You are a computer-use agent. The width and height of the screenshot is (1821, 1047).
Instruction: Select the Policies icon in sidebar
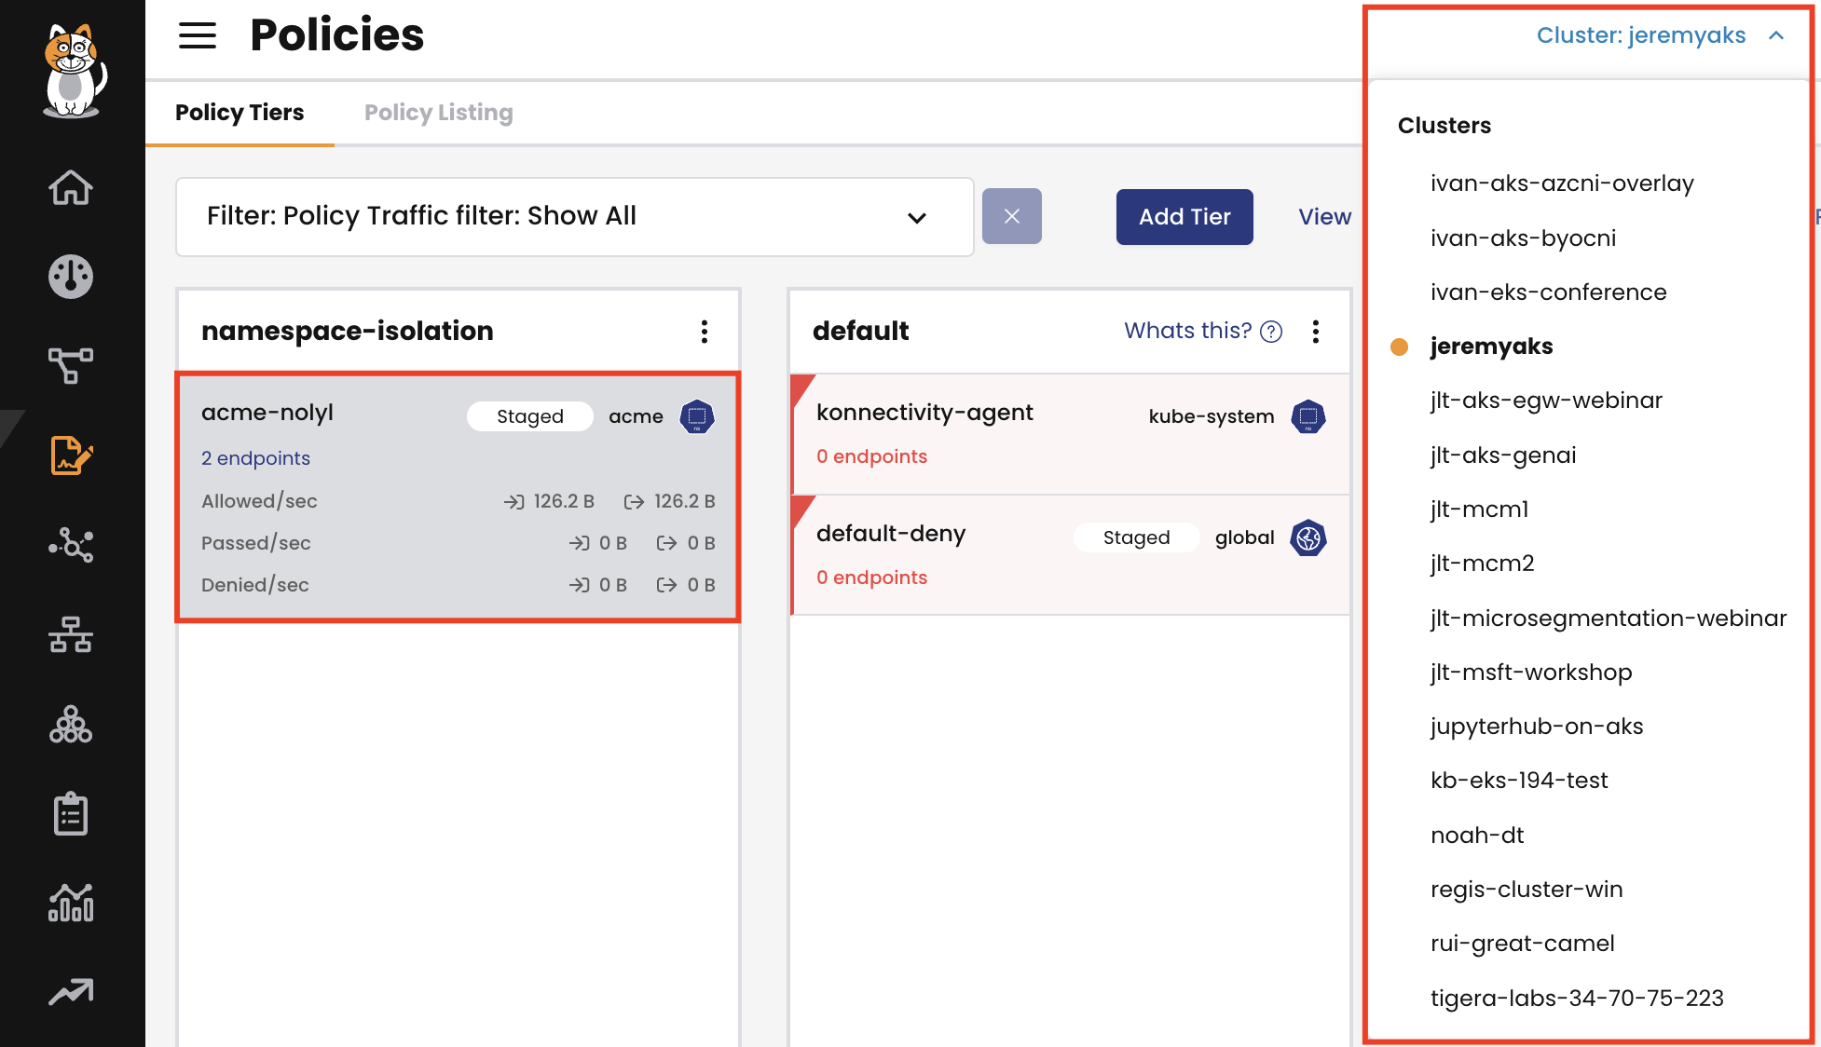(x=71, y=456)
